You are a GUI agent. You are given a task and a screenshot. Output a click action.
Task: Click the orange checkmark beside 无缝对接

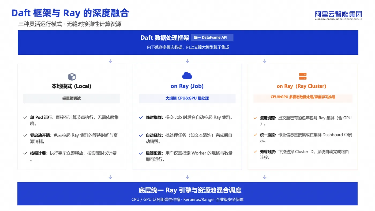pyautogui.click(x=256, y=152)
